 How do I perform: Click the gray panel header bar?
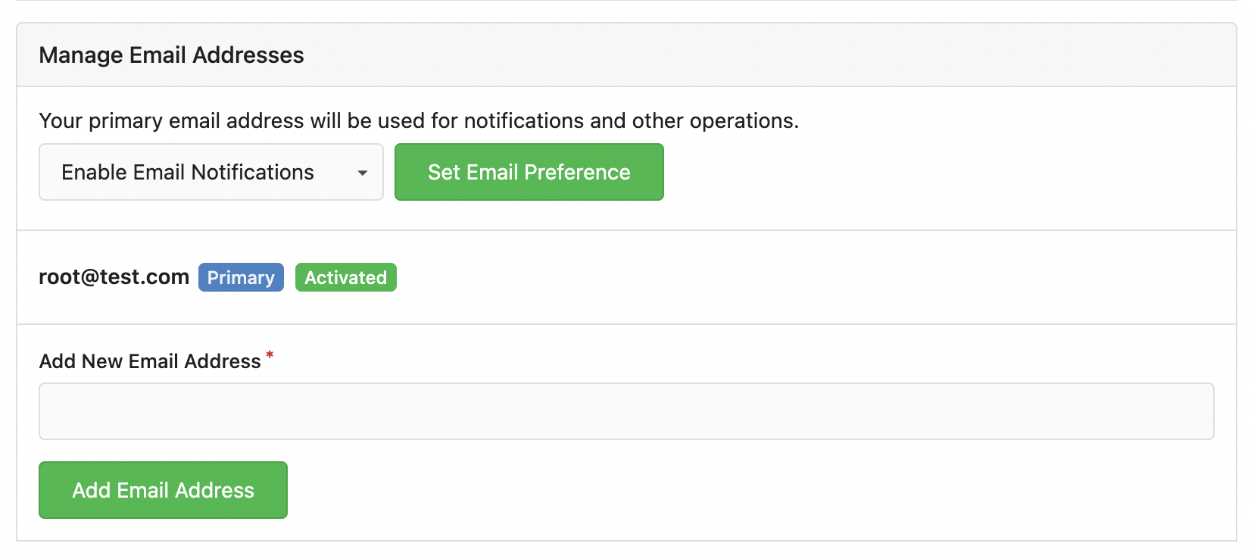click(757, 55)
